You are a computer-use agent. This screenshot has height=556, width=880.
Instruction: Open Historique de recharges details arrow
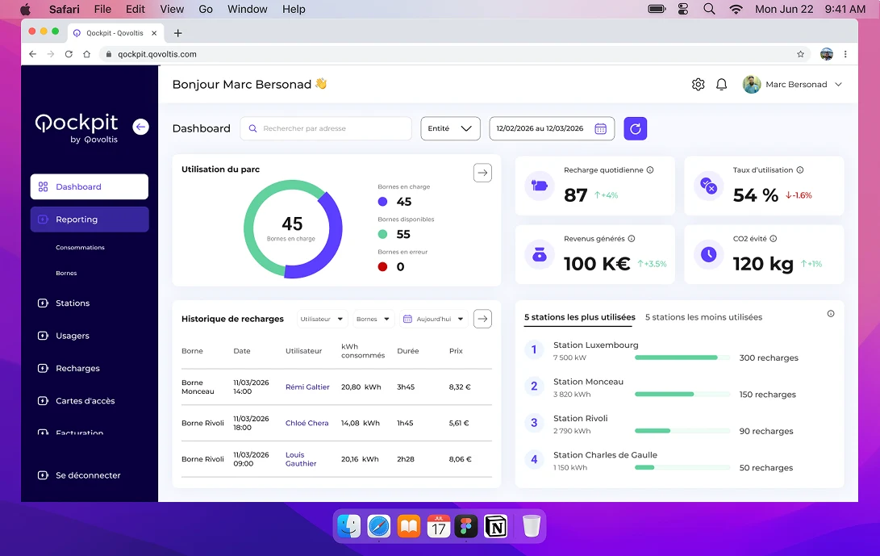tap(482, 319)
